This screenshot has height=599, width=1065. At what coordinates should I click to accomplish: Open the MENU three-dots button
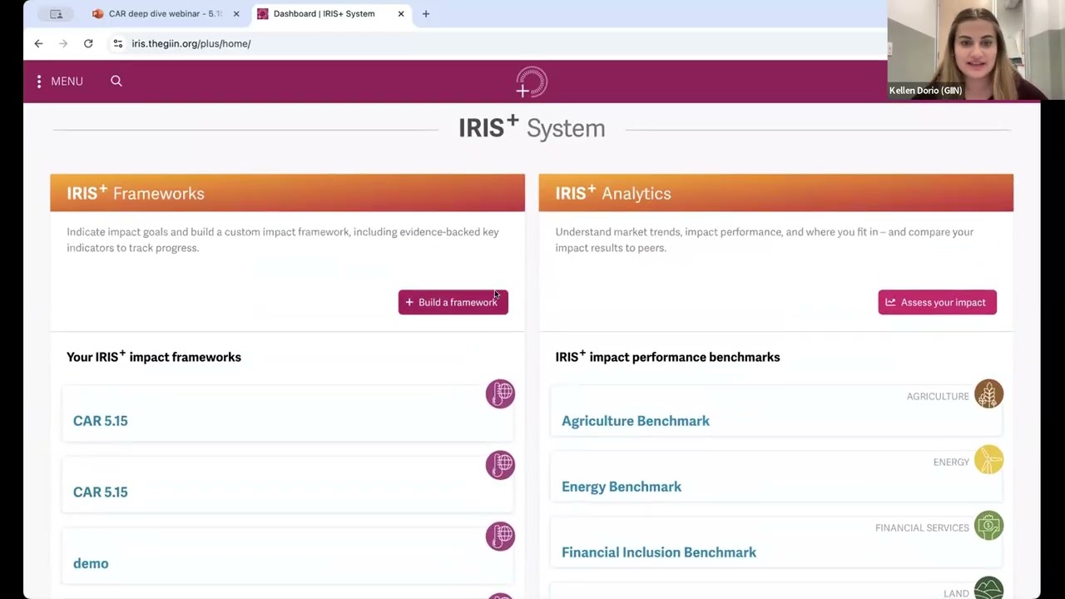point(59,82)
